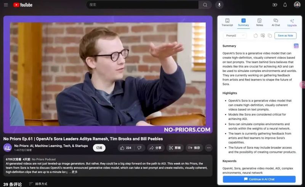Share the video via 分享 button
Image resolution: width=305 pixels, height=187 pixels.
click(x=156, y=148)
